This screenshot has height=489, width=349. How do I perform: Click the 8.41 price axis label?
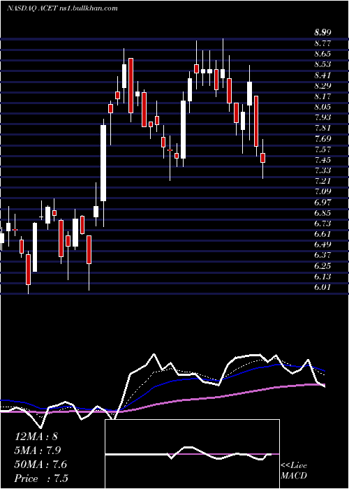pos(322,75)
